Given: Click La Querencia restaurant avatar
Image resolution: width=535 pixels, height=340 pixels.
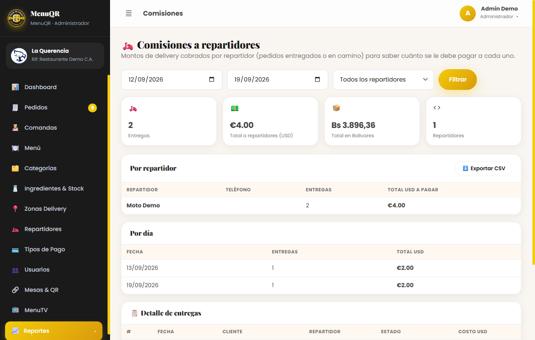Looking at the screenshot, I should (19, 55).
